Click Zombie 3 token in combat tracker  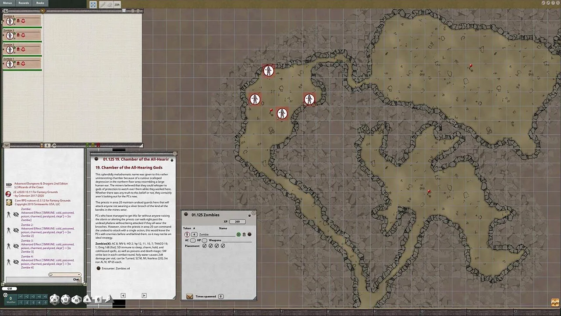pyautogui.click(x=10, y=35)
